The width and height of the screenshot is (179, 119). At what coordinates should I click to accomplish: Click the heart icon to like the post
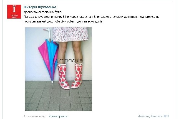tap(165, 116)
